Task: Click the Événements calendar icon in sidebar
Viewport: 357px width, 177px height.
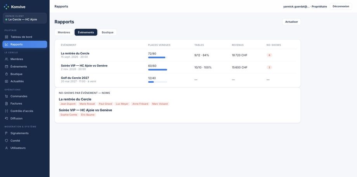Action: [x=6, y=66]
